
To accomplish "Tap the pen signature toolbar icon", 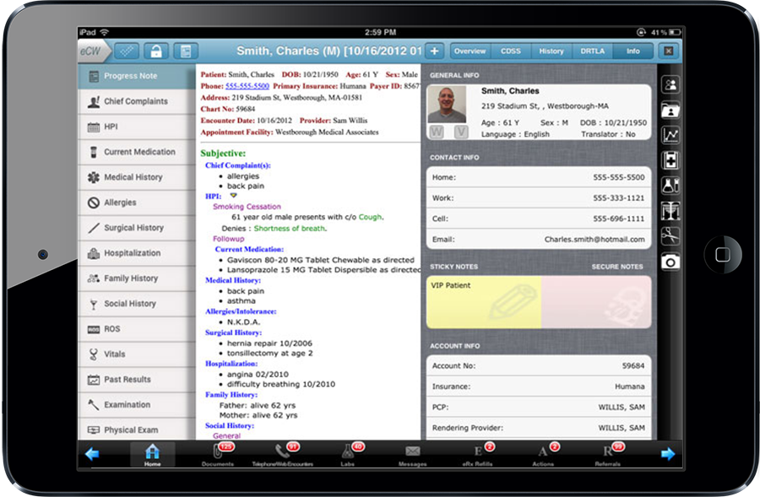I will [127, 51].
